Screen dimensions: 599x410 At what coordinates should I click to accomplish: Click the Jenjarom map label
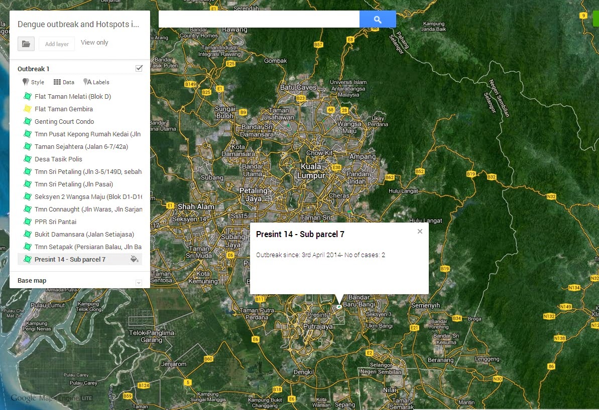174,364
